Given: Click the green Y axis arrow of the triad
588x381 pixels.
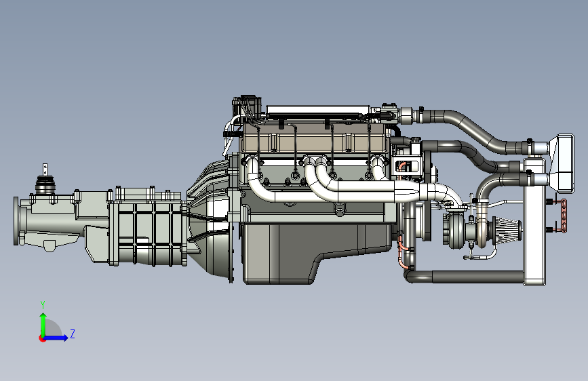Looking at the screenshot, I should 43,323.
